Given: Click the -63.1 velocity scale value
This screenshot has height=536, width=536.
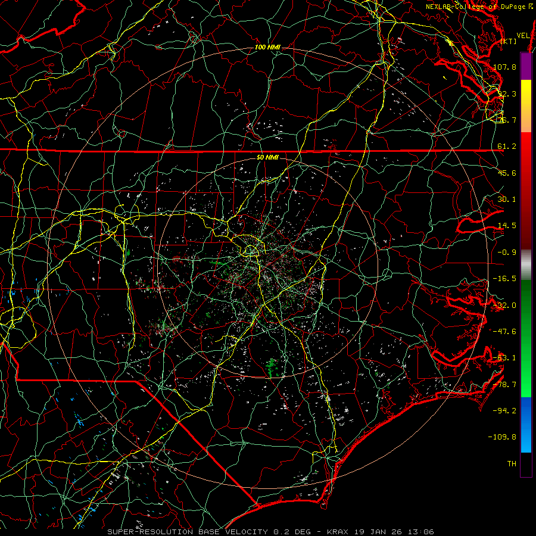Looking at the screenshot, I should [x=505, y=358].
